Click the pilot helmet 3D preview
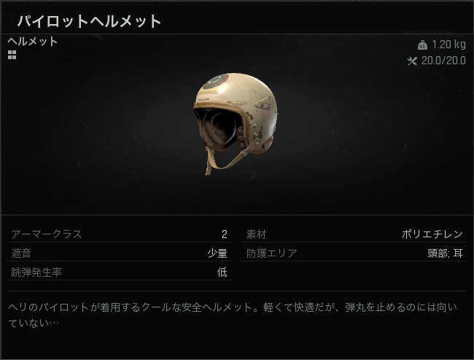The image size is (474, 360). point(236,123)
